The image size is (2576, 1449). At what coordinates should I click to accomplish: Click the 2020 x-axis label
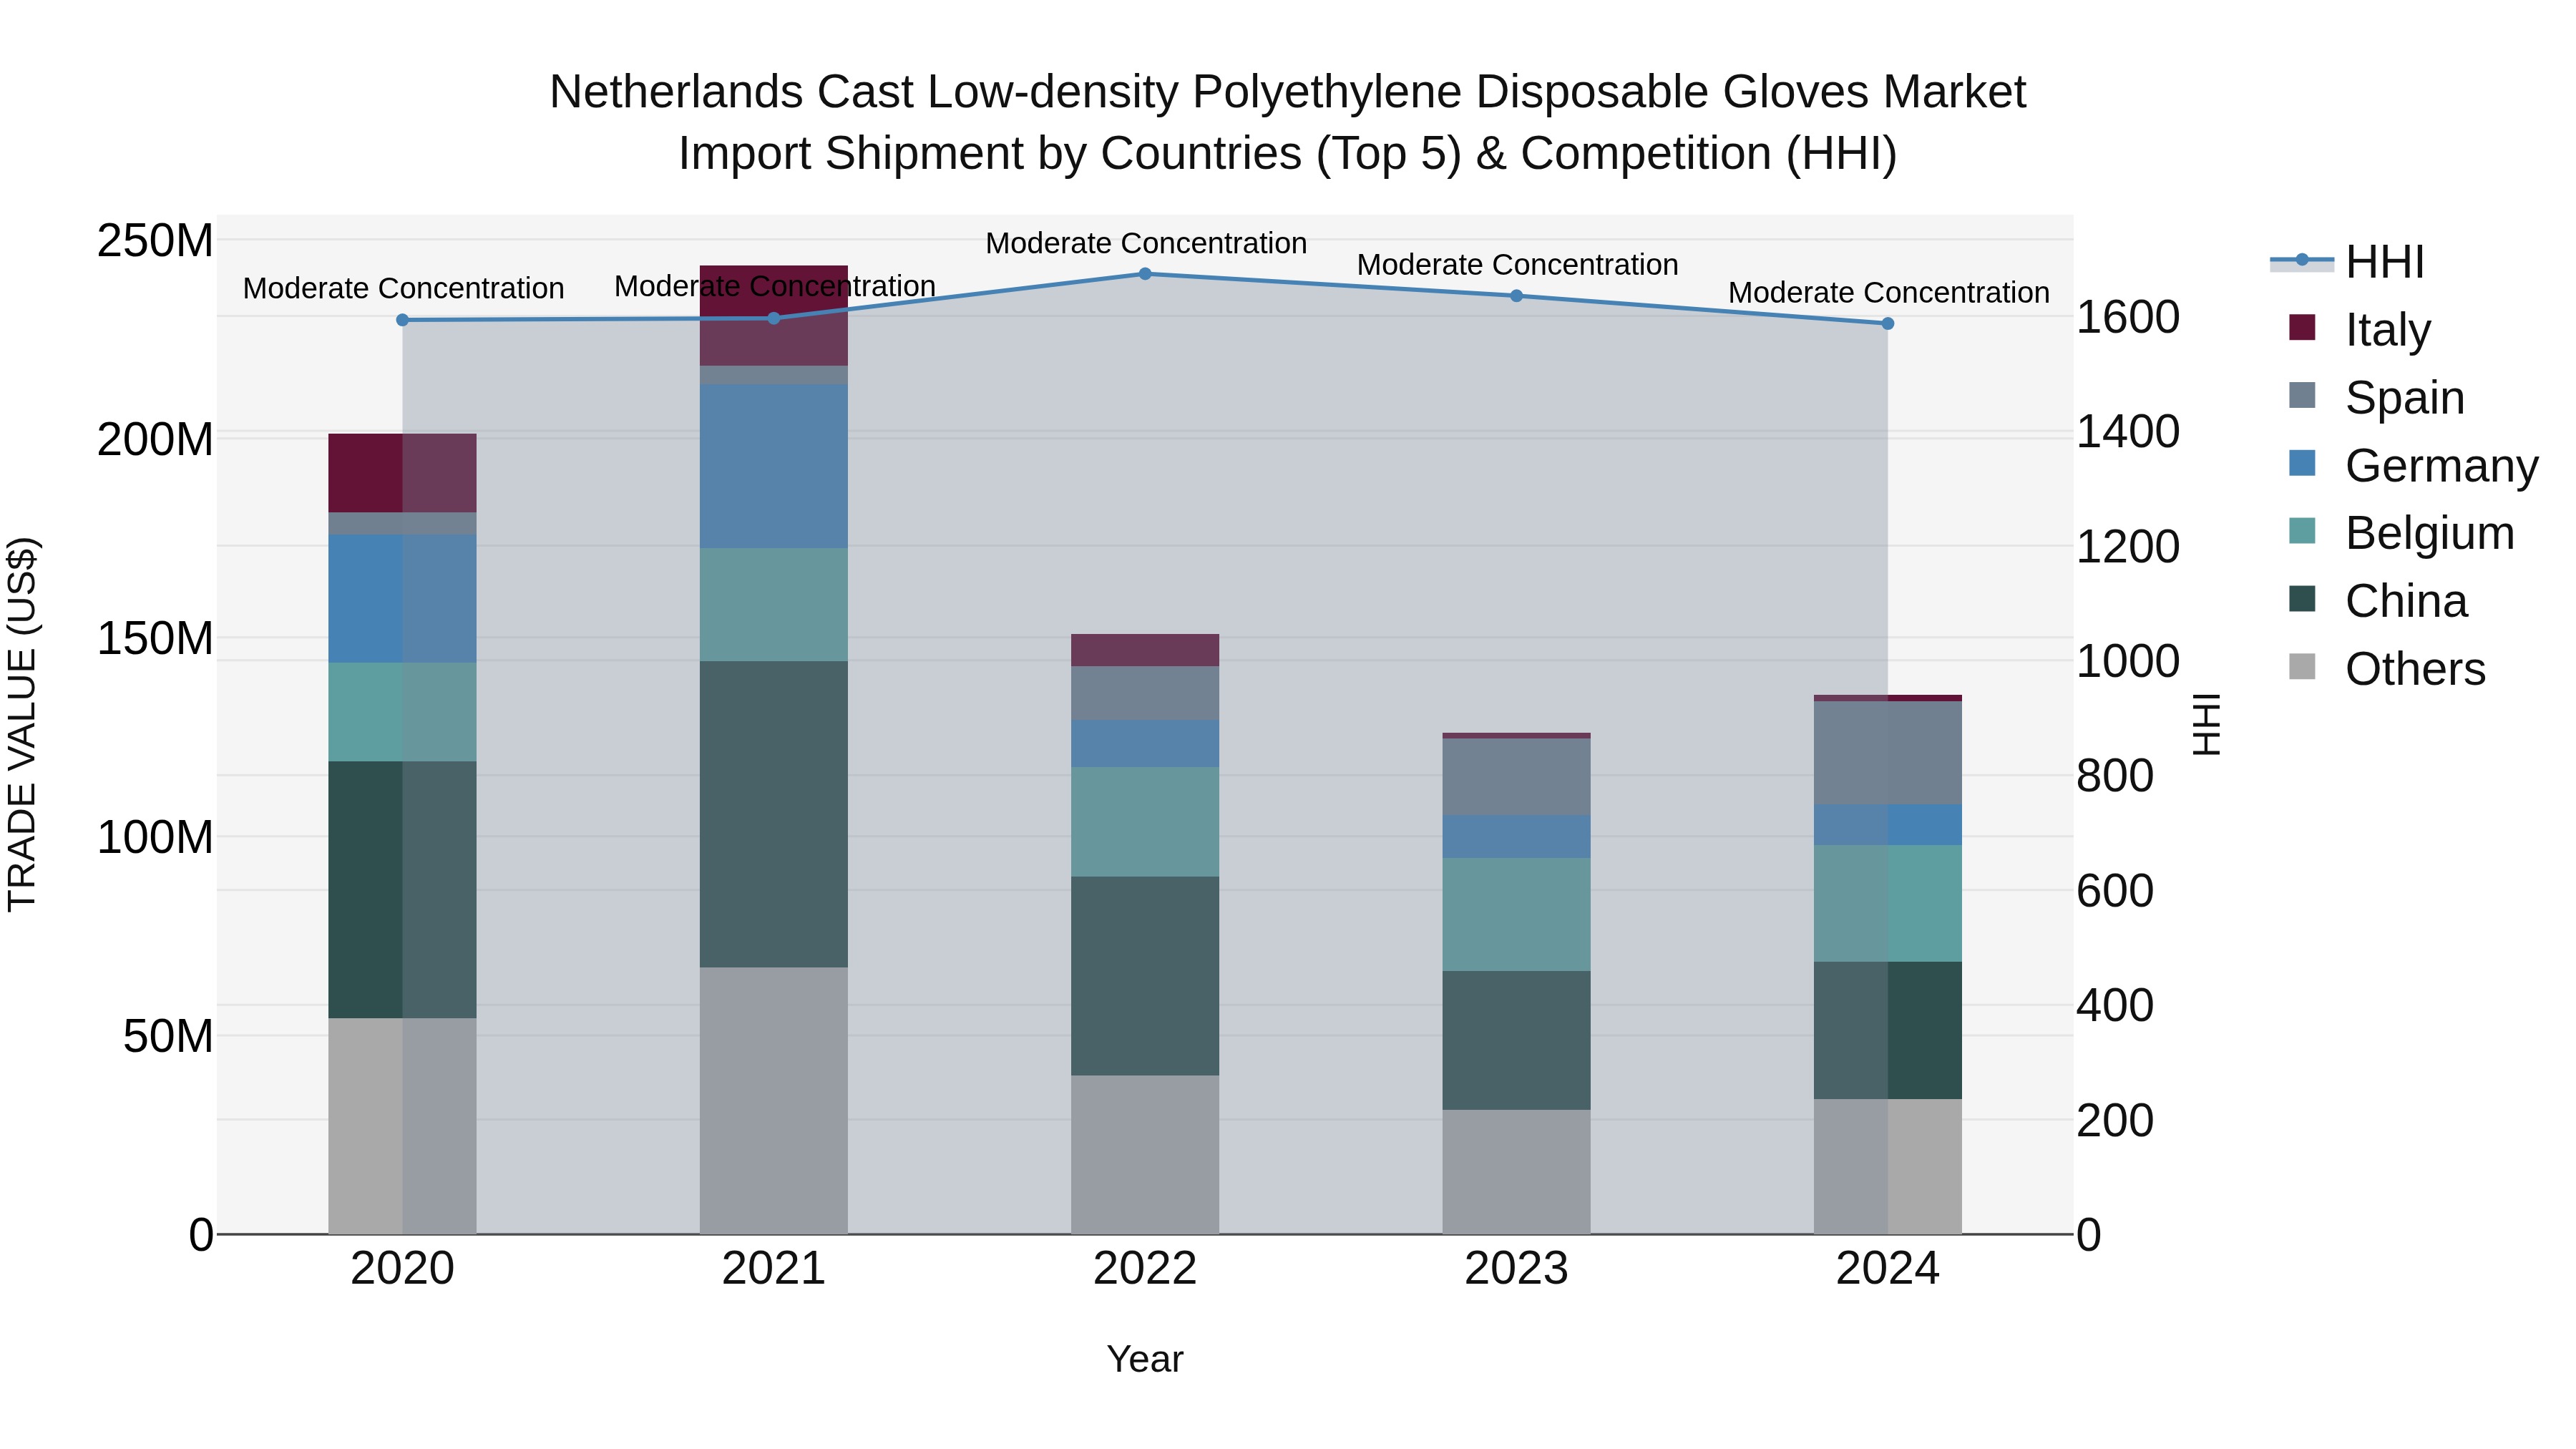click(x=403, y=1269)
